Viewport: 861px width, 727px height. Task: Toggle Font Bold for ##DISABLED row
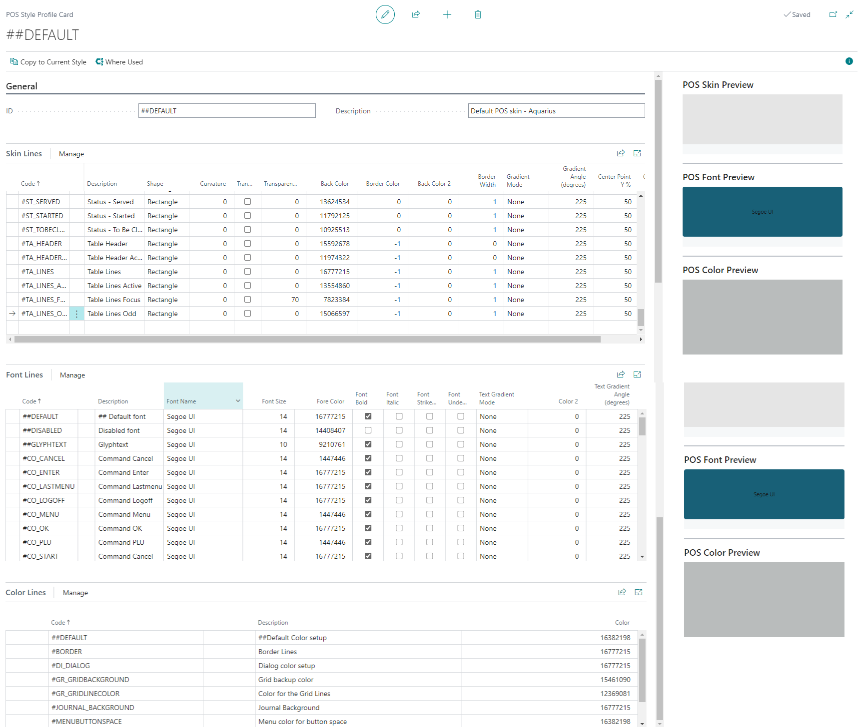coord(368,430)
